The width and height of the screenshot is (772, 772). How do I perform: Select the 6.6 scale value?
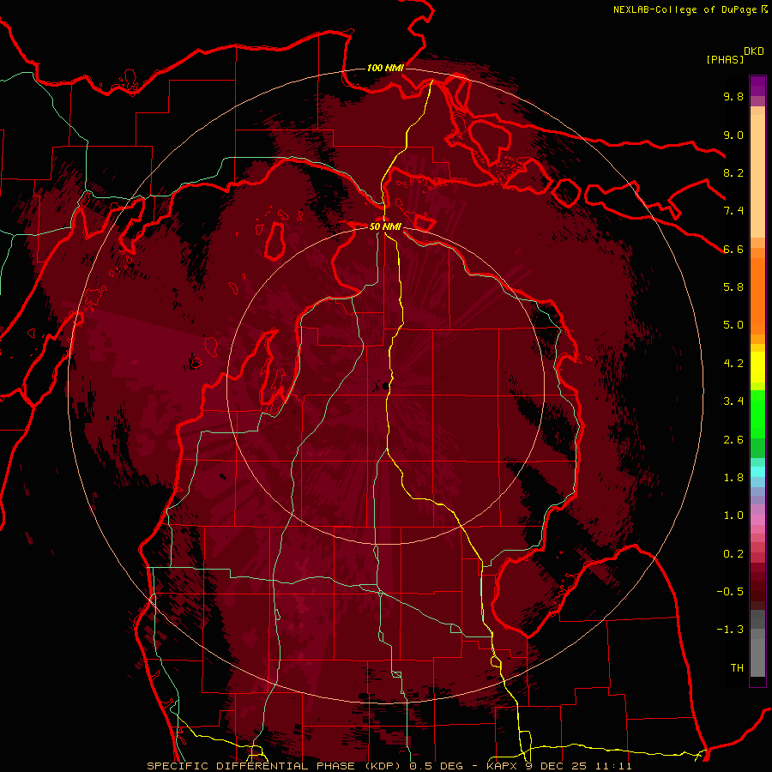pos(733,249)
